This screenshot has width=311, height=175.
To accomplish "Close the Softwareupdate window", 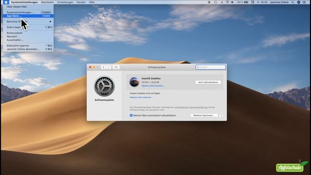I will click(90, 67).
